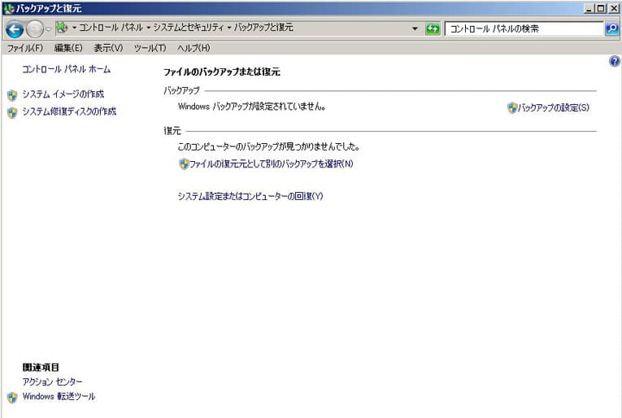This screenshot has height=418, width=622.
Task: Click the バックアップの設定(S) link
Action: [x=553, y=107]
